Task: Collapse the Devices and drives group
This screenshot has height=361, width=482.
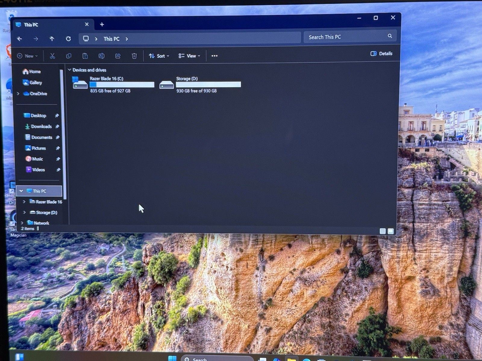Action: (x=70, y=70)
